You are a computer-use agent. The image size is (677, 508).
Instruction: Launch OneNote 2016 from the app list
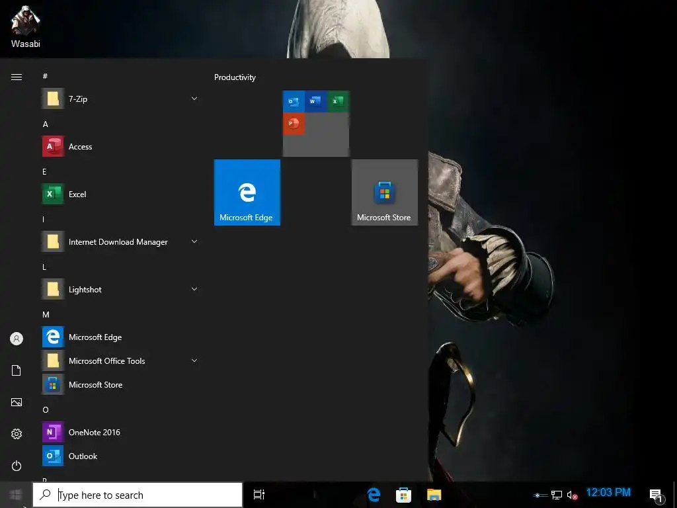[x=121, y=432]
